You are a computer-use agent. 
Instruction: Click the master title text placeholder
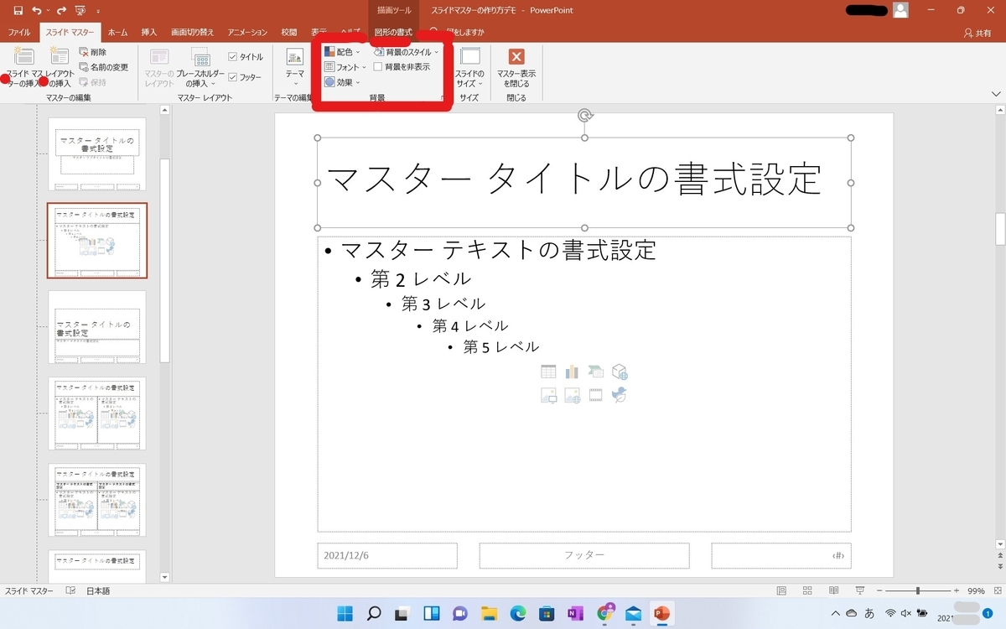pyautogui.click(x=584, y=182)
